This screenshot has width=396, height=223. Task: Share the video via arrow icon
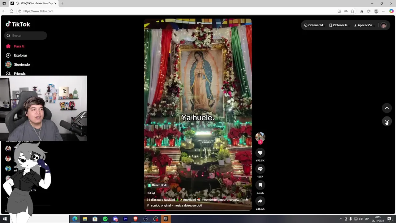(x=260, y=201)
